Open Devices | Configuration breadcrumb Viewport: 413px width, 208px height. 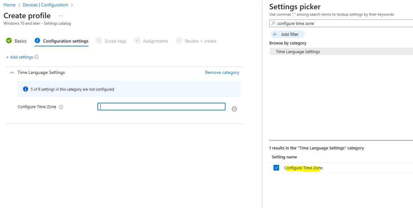pyautogui.click(x=45, y=5)
